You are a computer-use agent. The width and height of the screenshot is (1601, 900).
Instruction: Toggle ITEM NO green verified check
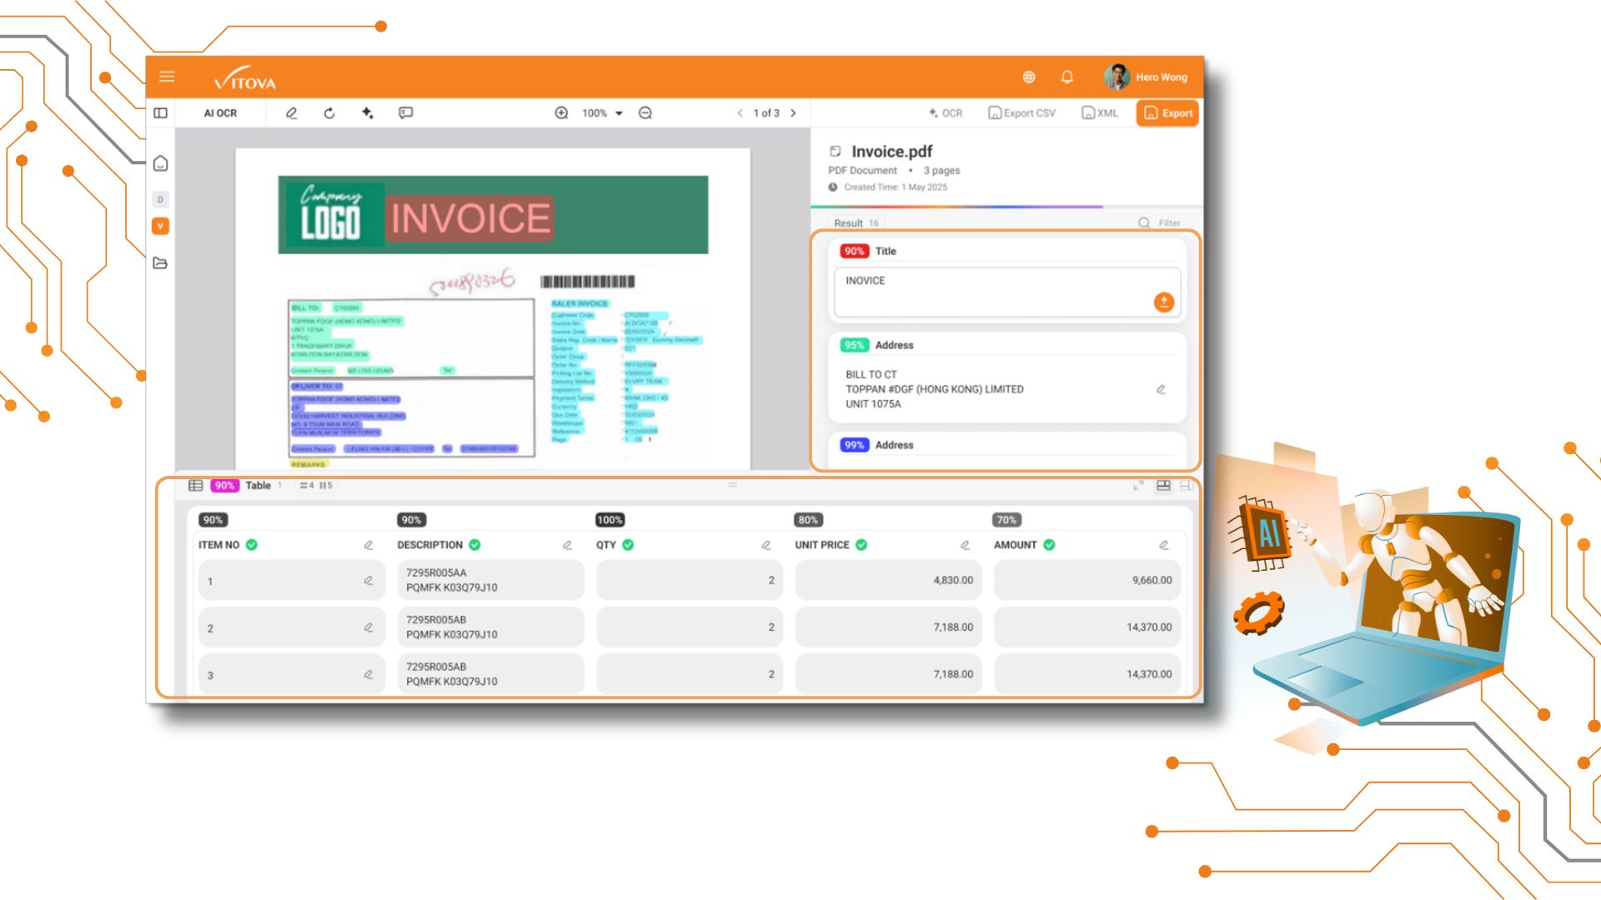pyautogui.click(x=252, y=545)
